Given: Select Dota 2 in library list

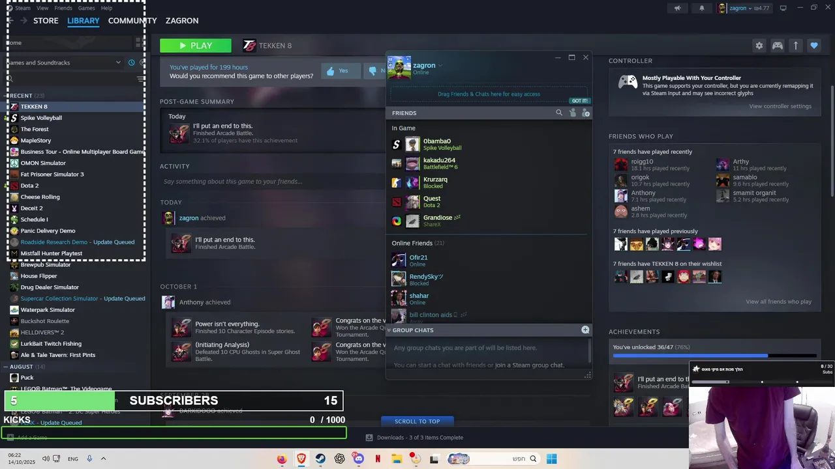Looking at the screenshot, I should click(x=29, y=186).
